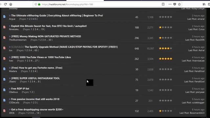This screenshot has width=210, height=118.
Task: Click reply count 188 of Bitcoin faucet thread
Action: pos(136,28)
